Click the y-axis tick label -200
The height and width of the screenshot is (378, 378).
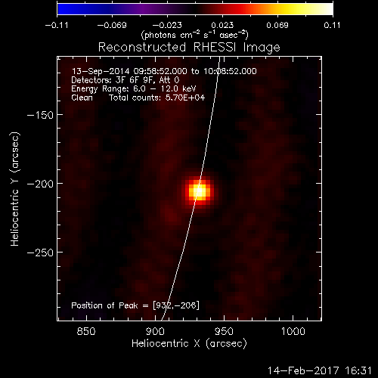click(x=40, y=184)
